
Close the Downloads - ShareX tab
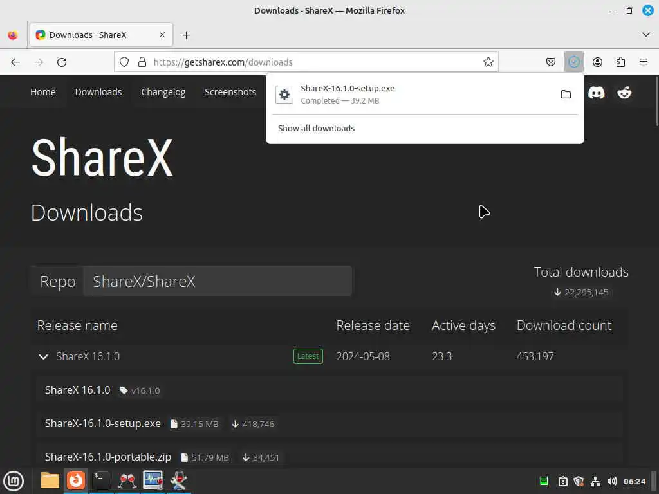point(162,35)
